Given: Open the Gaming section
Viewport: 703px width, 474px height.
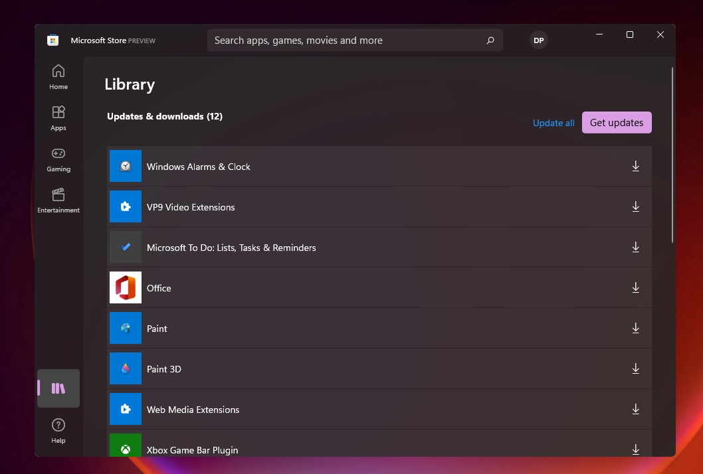Looking at the screenshot, I should click(58, 159).
